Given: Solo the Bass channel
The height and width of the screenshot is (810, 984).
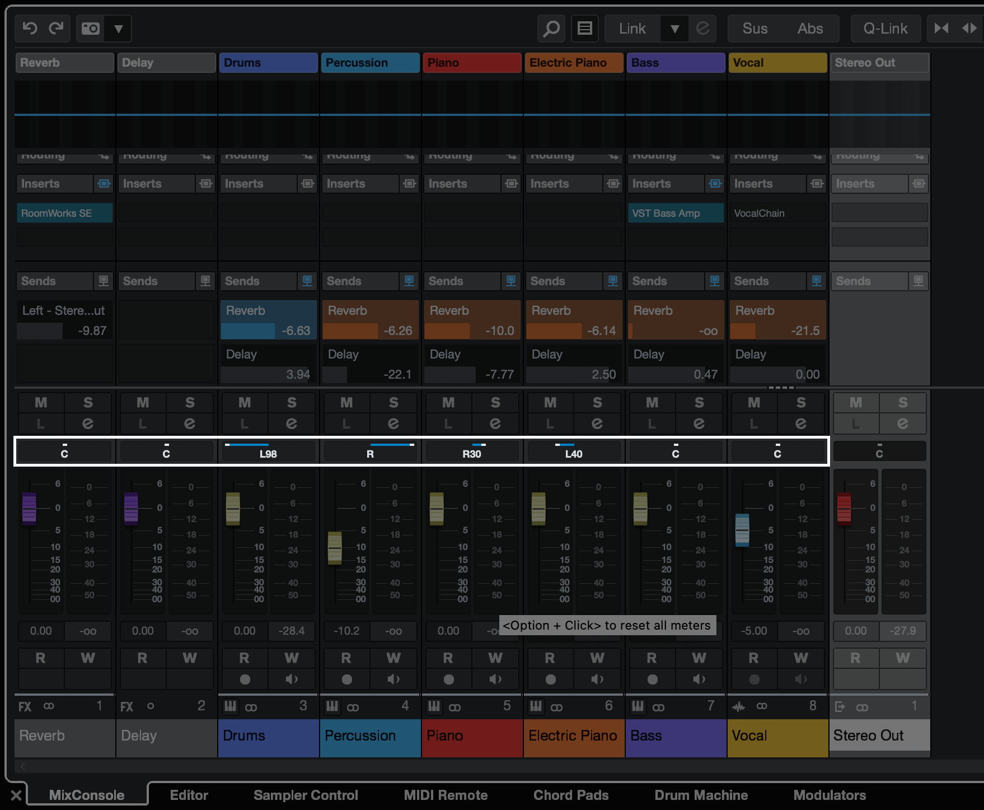Looking at the screenshot, I should (x=699, y=403).
